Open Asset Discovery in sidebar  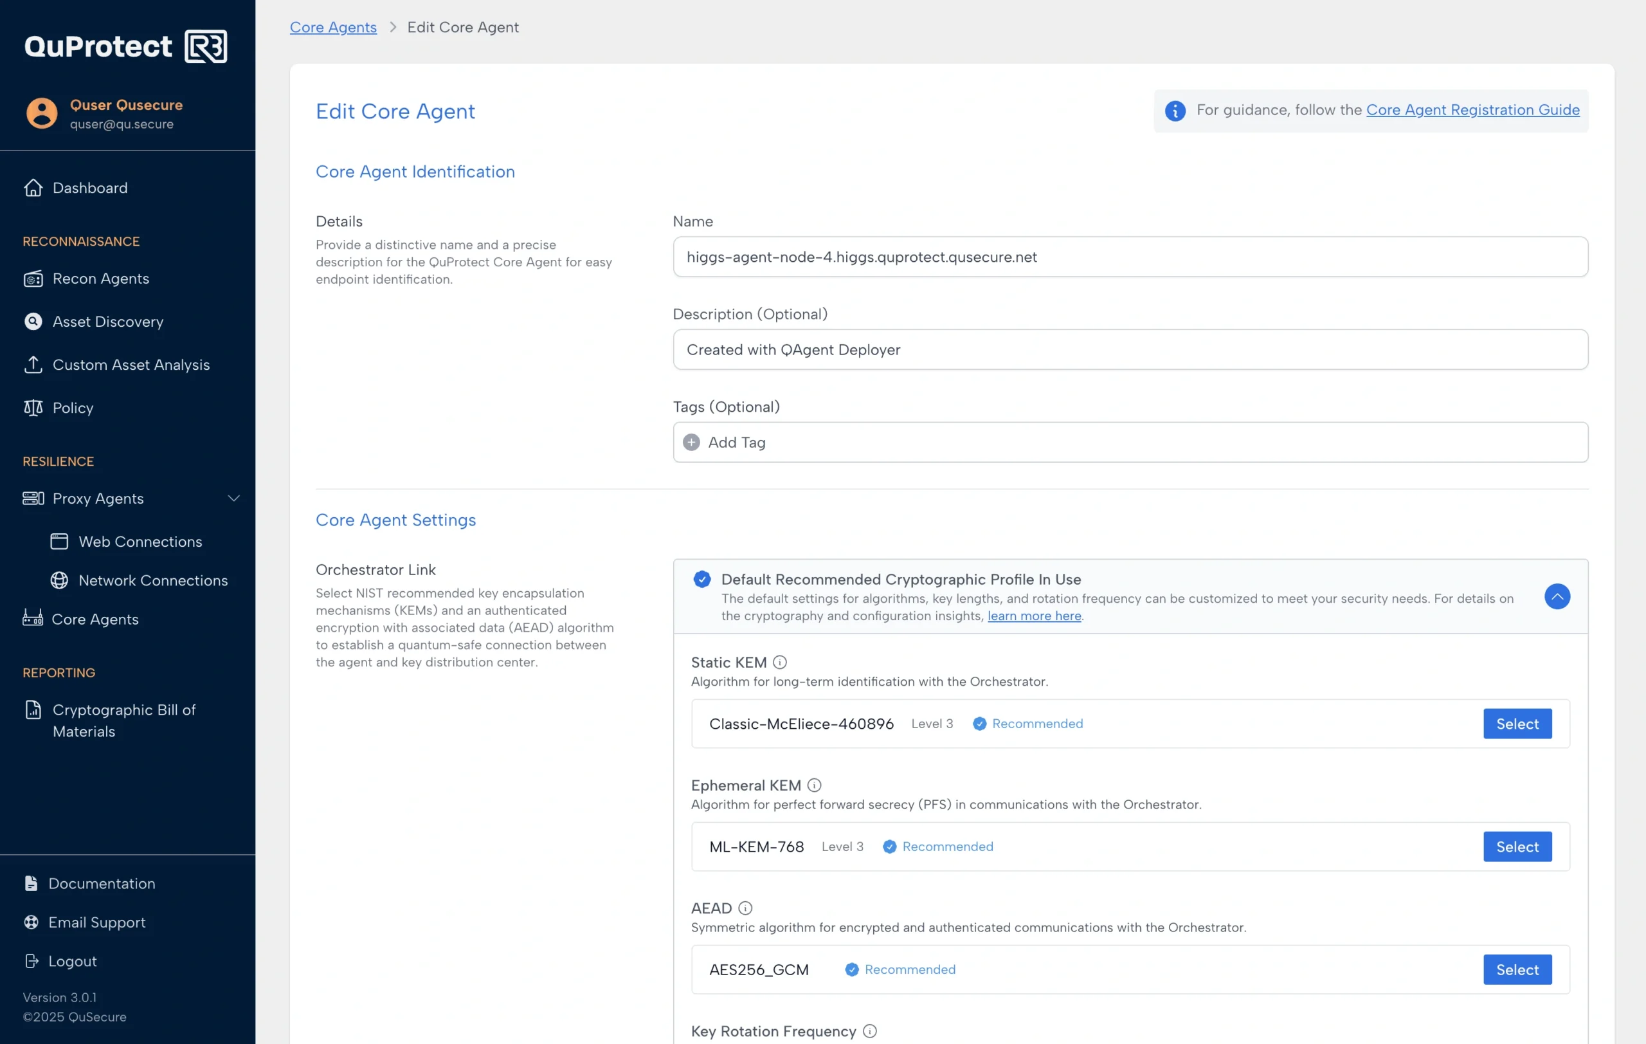point(108,322)
